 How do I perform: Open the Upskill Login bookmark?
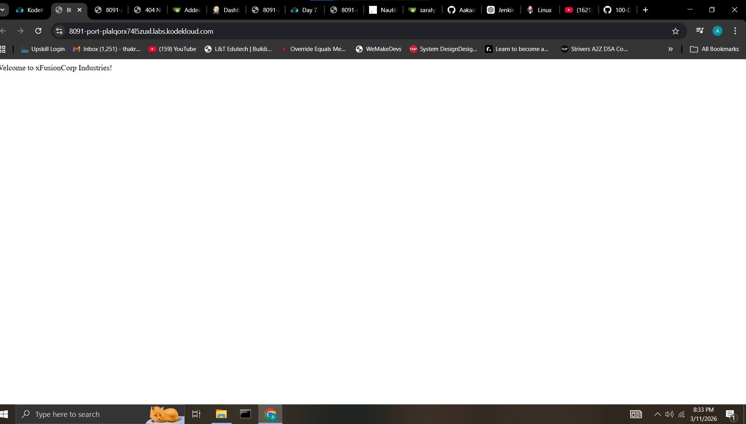(43, 49)
